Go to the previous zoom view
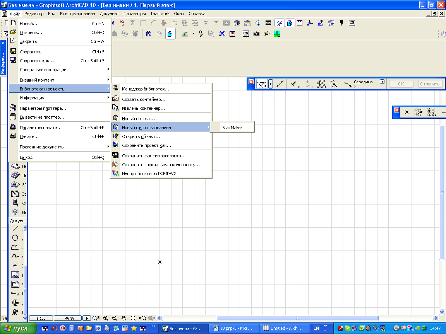Screen dimensions: 446x334 coord(142,319)
